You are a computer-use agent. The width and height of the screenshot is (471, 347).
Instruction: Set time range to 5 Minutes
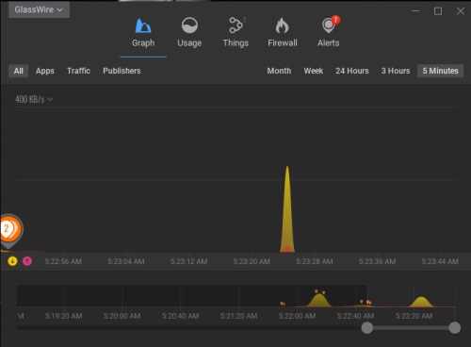[x=440, y=71]
